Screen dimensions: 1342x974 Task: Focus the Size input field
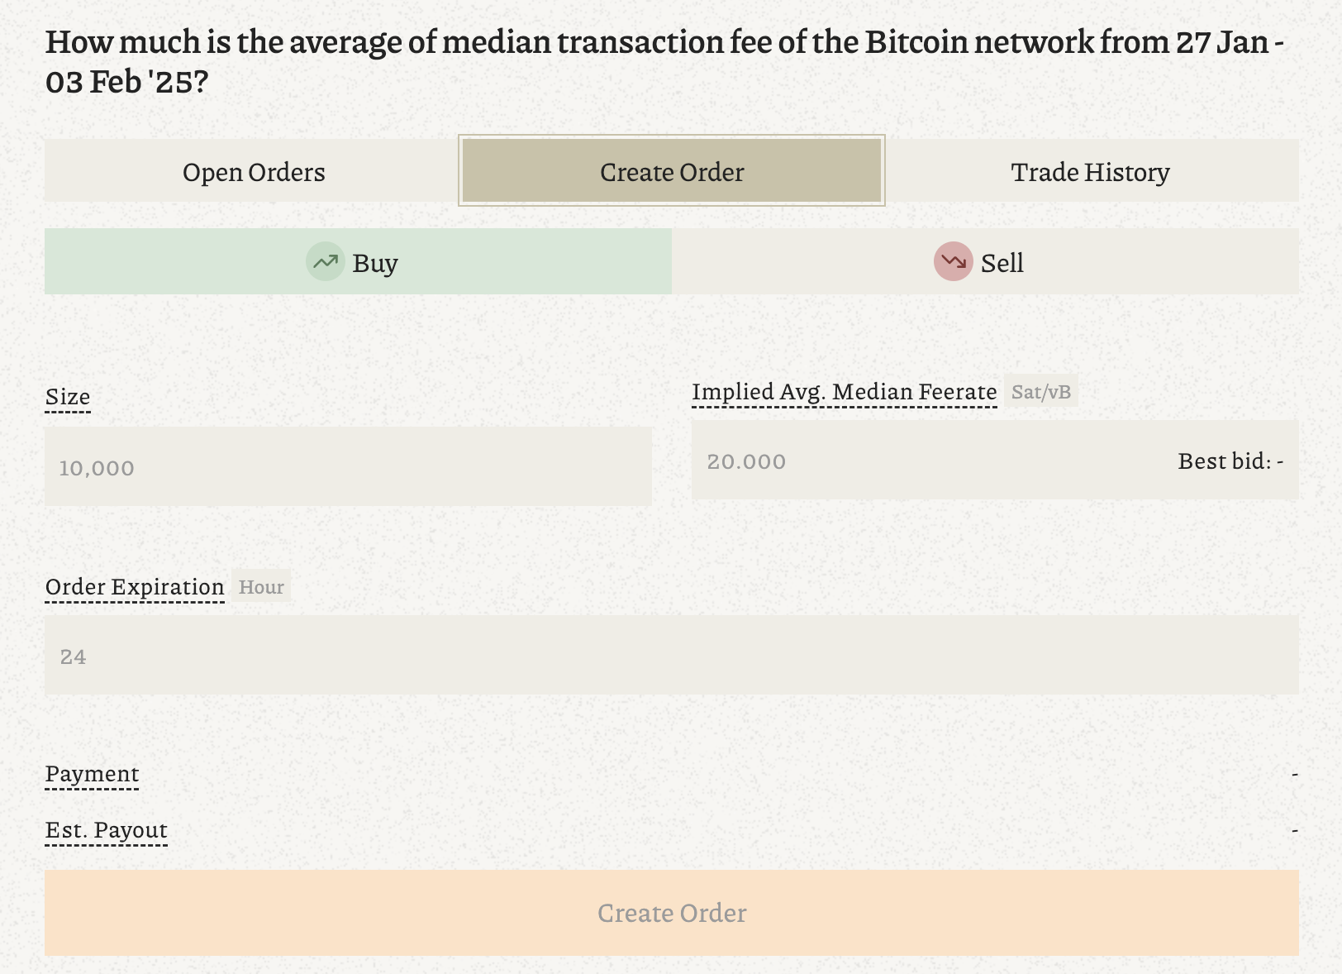tap(348, 467)
